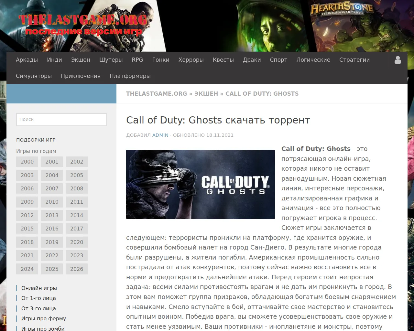Image resolution: width=414 pixels, height=331 pixels.
Task: Follow the ЭКШЕН breadcrumb link
Action: coord(206,94)
